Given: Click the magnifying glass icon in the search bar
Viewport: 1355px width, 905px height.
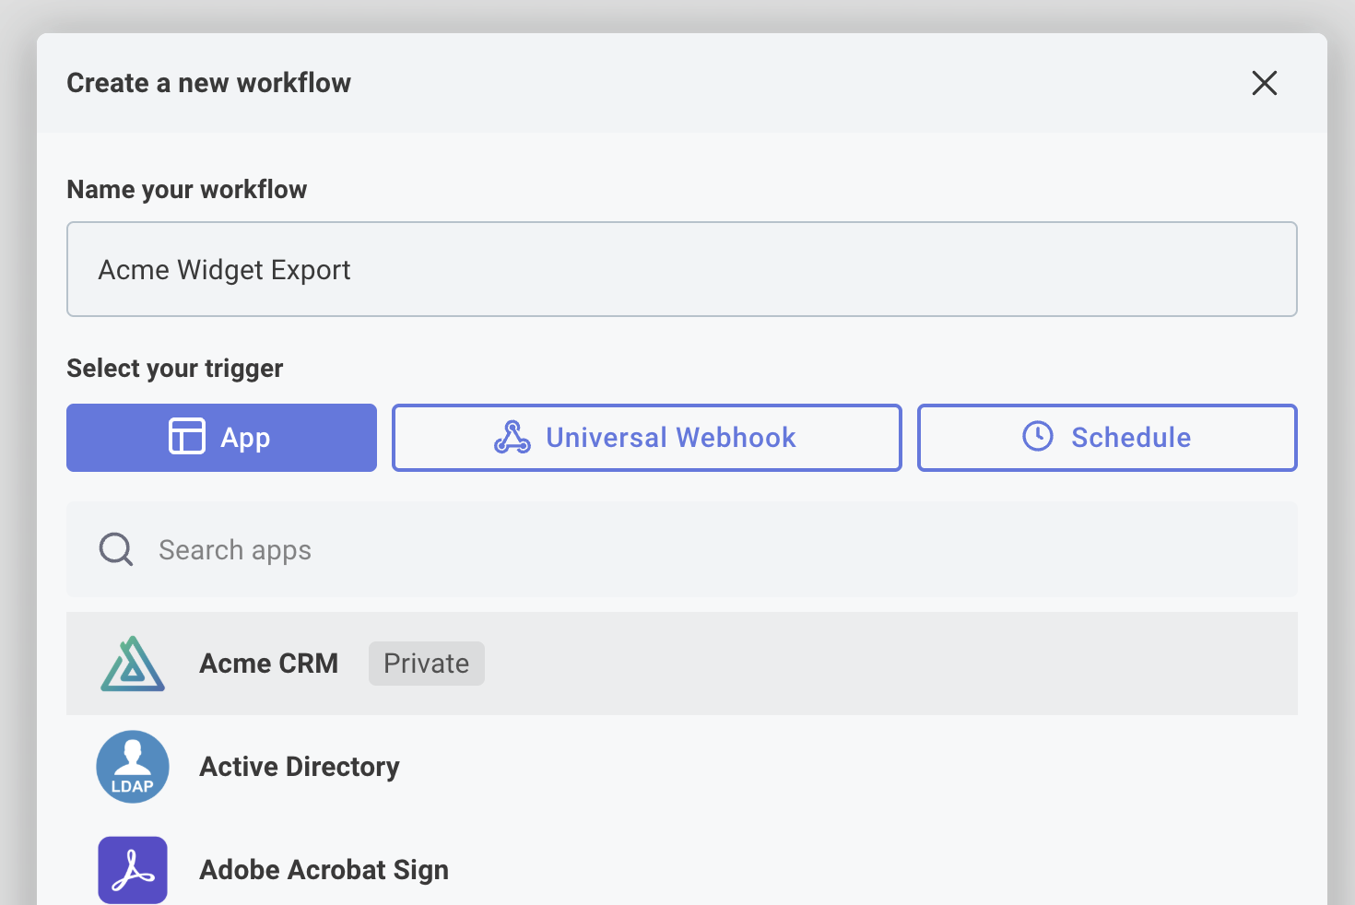Looking at the screenshot, I should click(115, 548).
